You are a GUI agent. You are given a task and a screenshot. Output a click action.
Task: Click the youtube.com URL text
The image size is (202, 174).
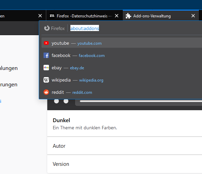pyautogui.click(x=89, y=43)
